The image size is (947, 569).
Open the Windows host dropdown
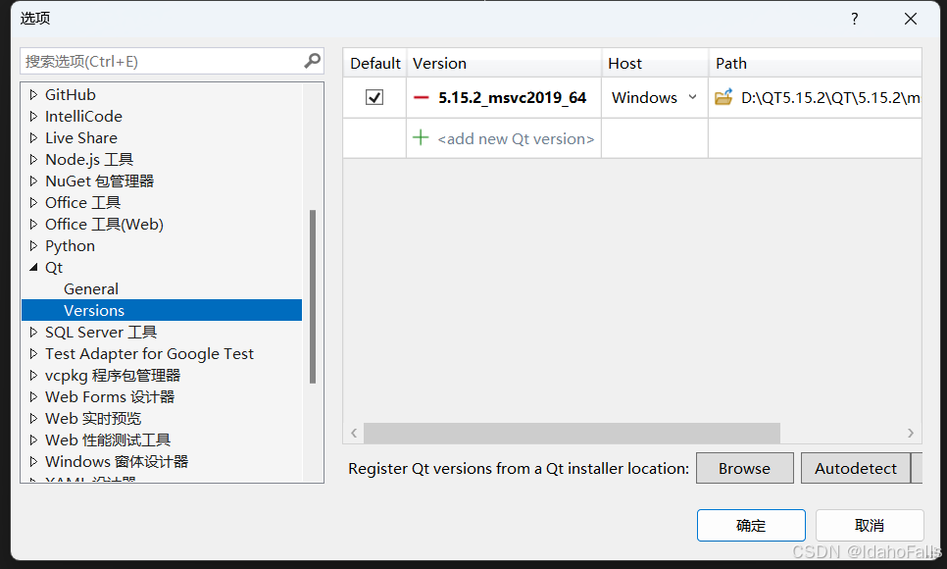654,97
